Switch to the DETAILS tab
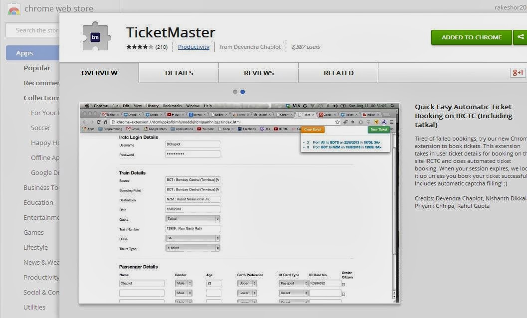This screenshot has width=527, height=318. coord(179,73)
